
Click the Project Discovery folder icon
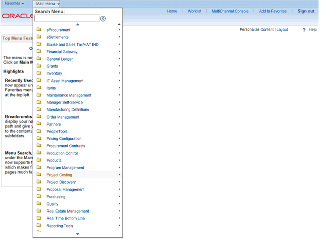39,181
